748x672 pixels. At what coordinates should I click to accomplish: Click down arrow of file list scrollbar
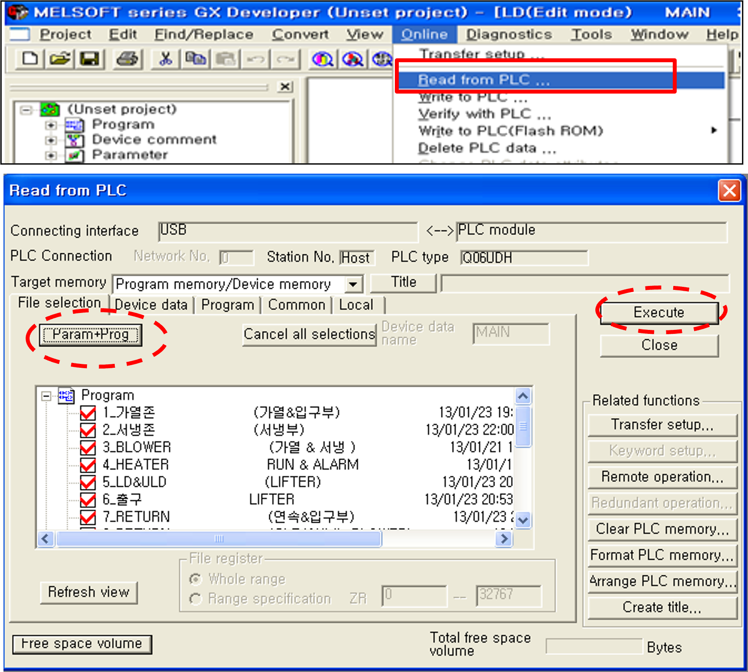pos(523,520)
